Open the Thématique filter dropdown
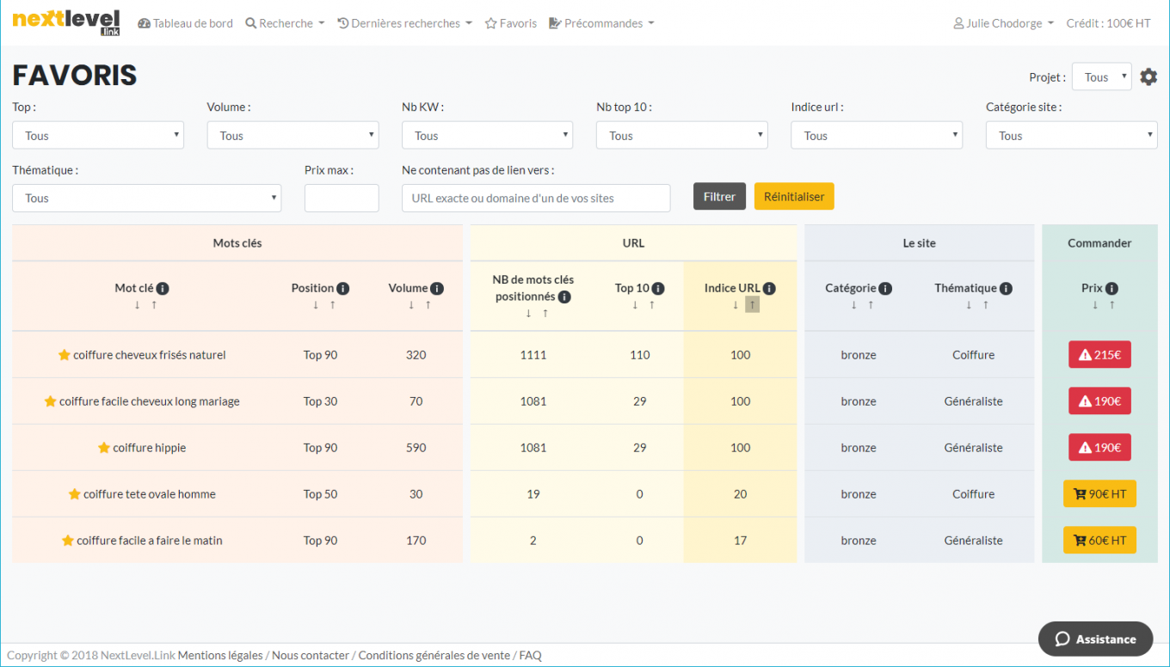 (x=146, y=198)
